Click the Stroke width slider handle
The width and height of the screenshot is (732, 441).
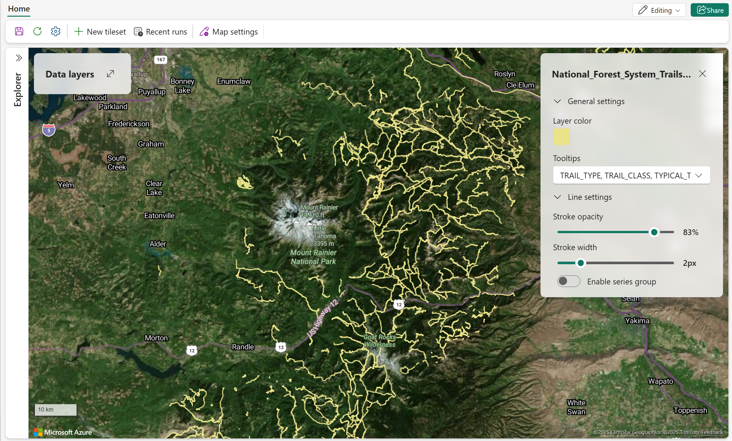click(x=580, y=263)
